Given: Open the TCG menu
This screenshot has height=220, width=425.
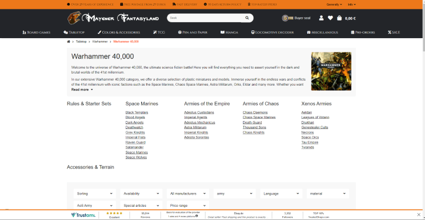Looking at the screenshot, I should pyautogui.click(x=159, y=32).
